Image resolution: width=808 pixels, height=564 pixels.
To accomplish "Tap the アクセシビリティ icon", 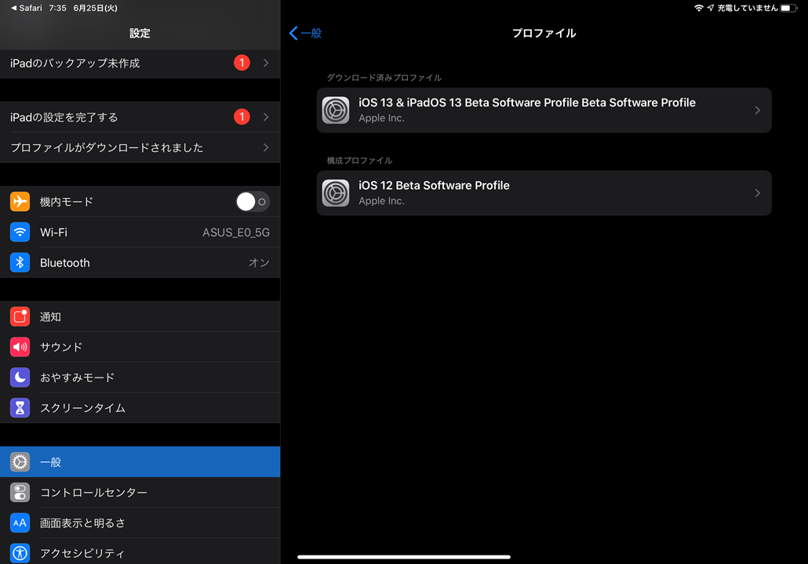I will (x=20, y=553).
